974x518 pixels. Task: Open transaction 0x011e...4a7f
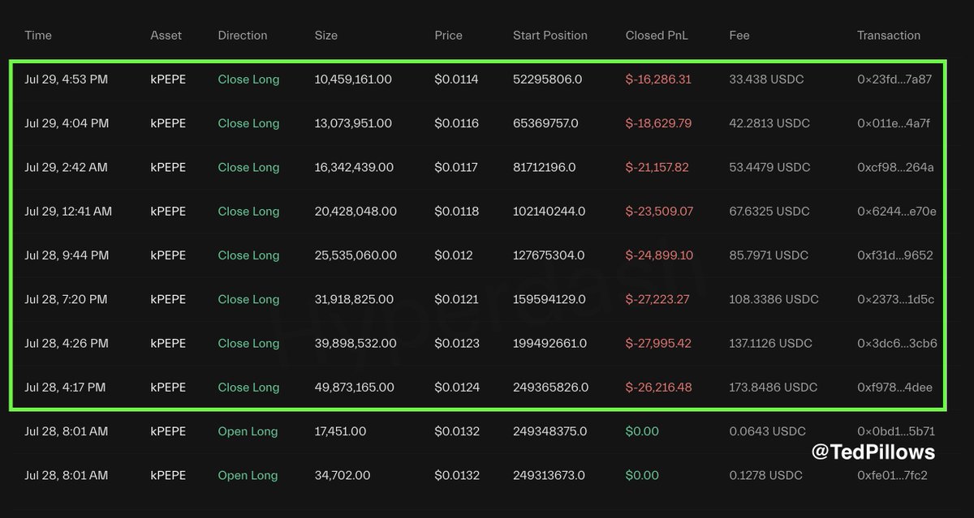tap(894, 123)
